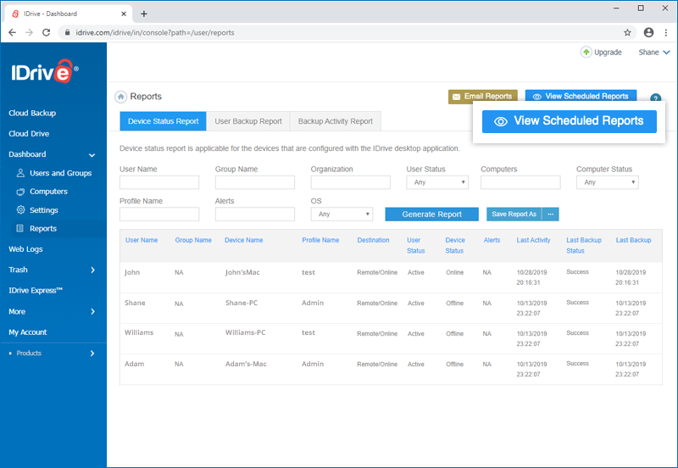Click the envelope icon on Email Reports

pos(456,97)
